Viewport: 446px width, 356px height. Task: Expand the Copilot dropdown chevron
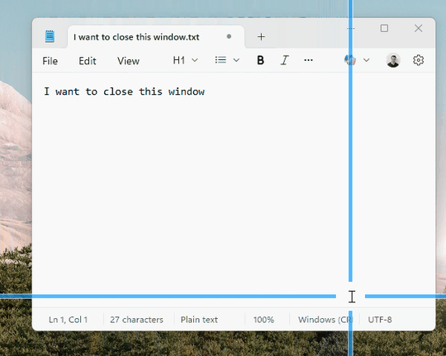point(367,60)
